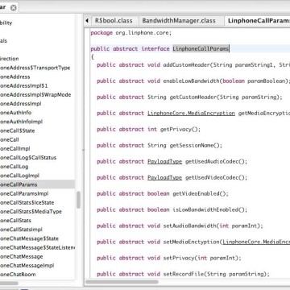Click the tab list left arrow
The height and width of the screenshot is (290, 290).
[87, 21]
